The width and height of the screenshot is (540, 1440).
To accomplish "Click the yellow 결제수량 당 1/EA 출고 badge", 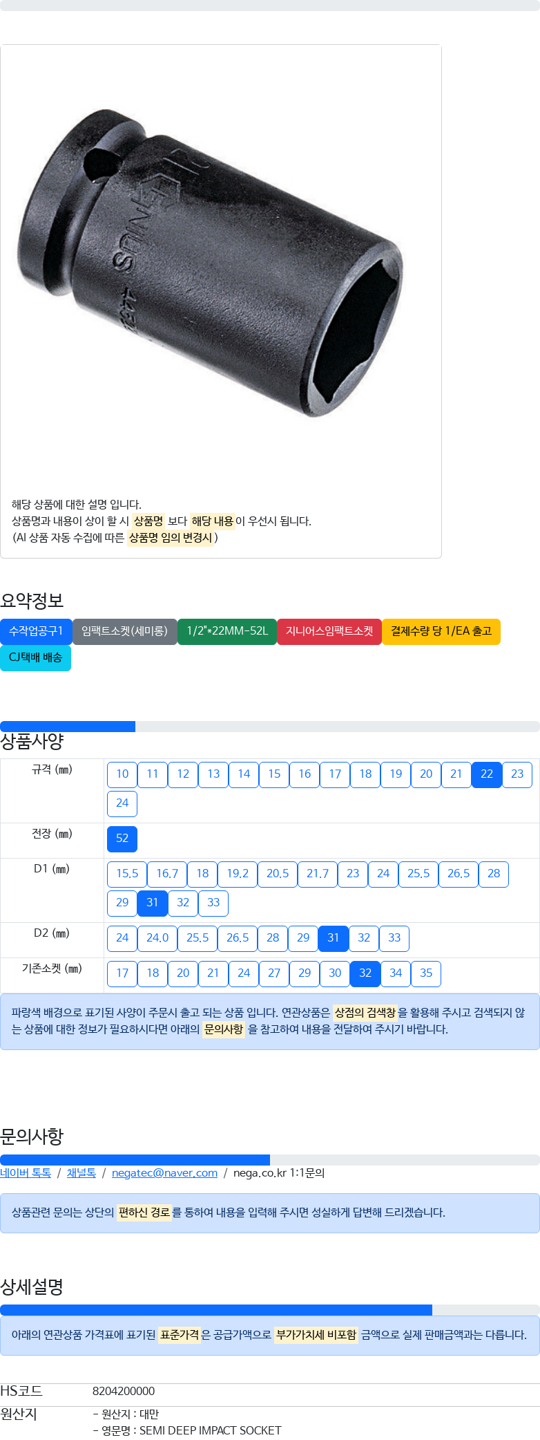I will coord(441,631).
